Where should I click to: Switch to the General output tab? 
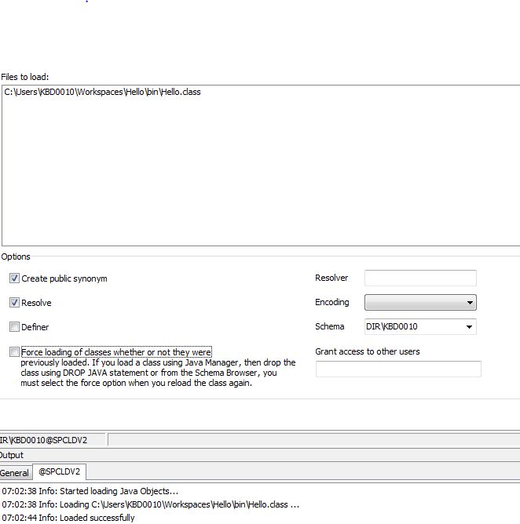tap(15, 473)
